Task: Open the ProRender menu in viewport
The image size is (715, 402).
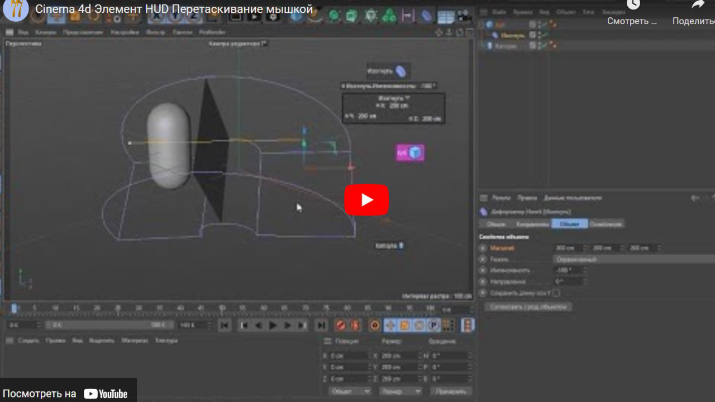Action: (x=212, y=32)
